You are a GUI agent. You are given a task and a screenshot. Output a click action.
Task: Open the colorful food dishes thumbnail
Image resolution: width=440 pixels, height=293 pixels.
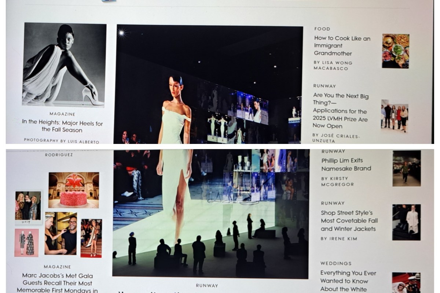click(395, 51)
